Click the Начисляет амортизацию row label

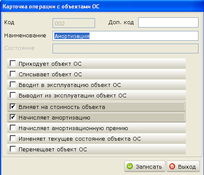tap(54, 118)
